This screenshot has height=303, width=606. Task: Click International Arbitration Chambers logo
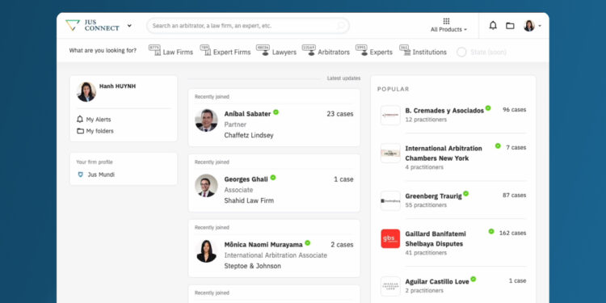coord(390,154)
